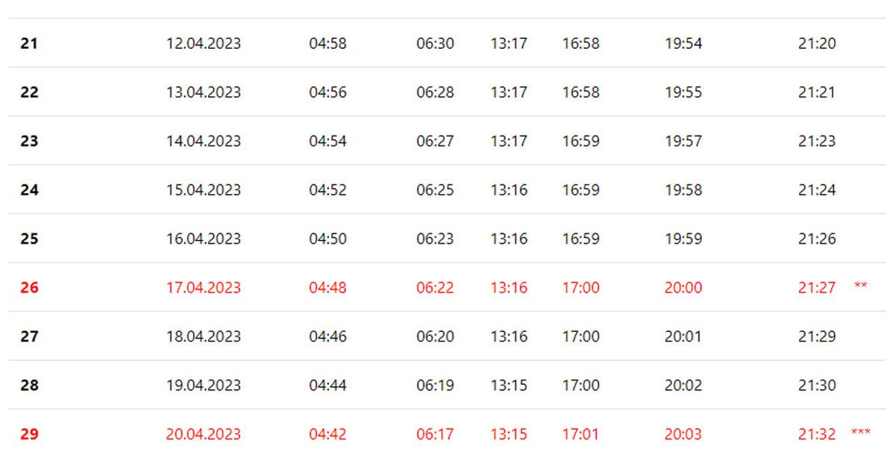
Task: Select the red 17:01 time value
Action: point(581,434)
